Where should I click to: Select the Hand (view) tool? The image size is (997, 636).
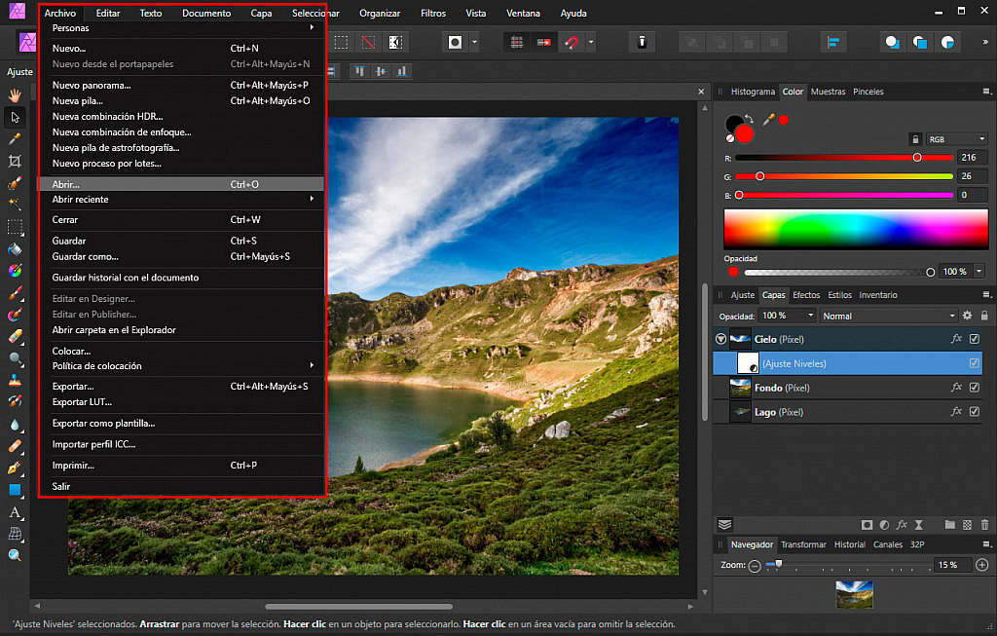[x=15, y=94]
